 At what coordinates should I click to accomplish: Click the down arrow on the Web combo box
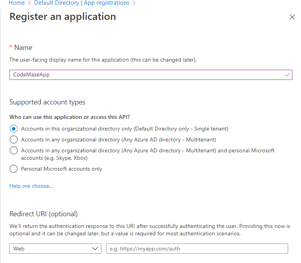point(95,249)
